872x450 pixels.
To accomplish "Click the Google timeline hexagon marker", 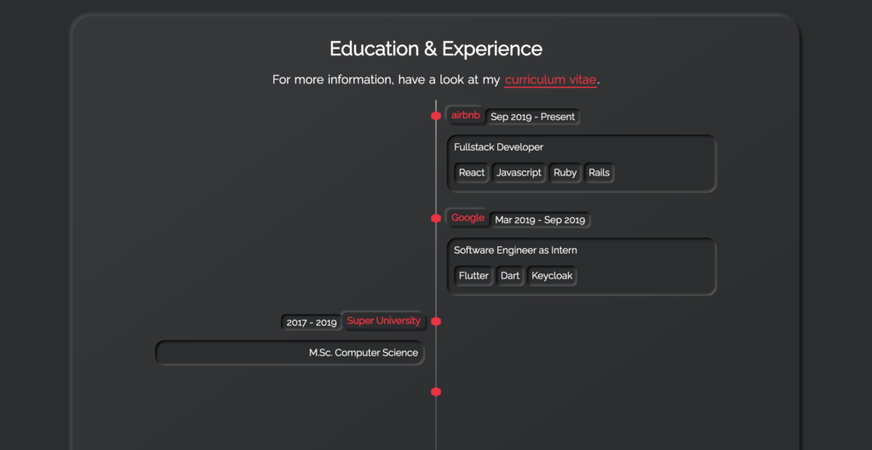I will [x=436, y=219].
